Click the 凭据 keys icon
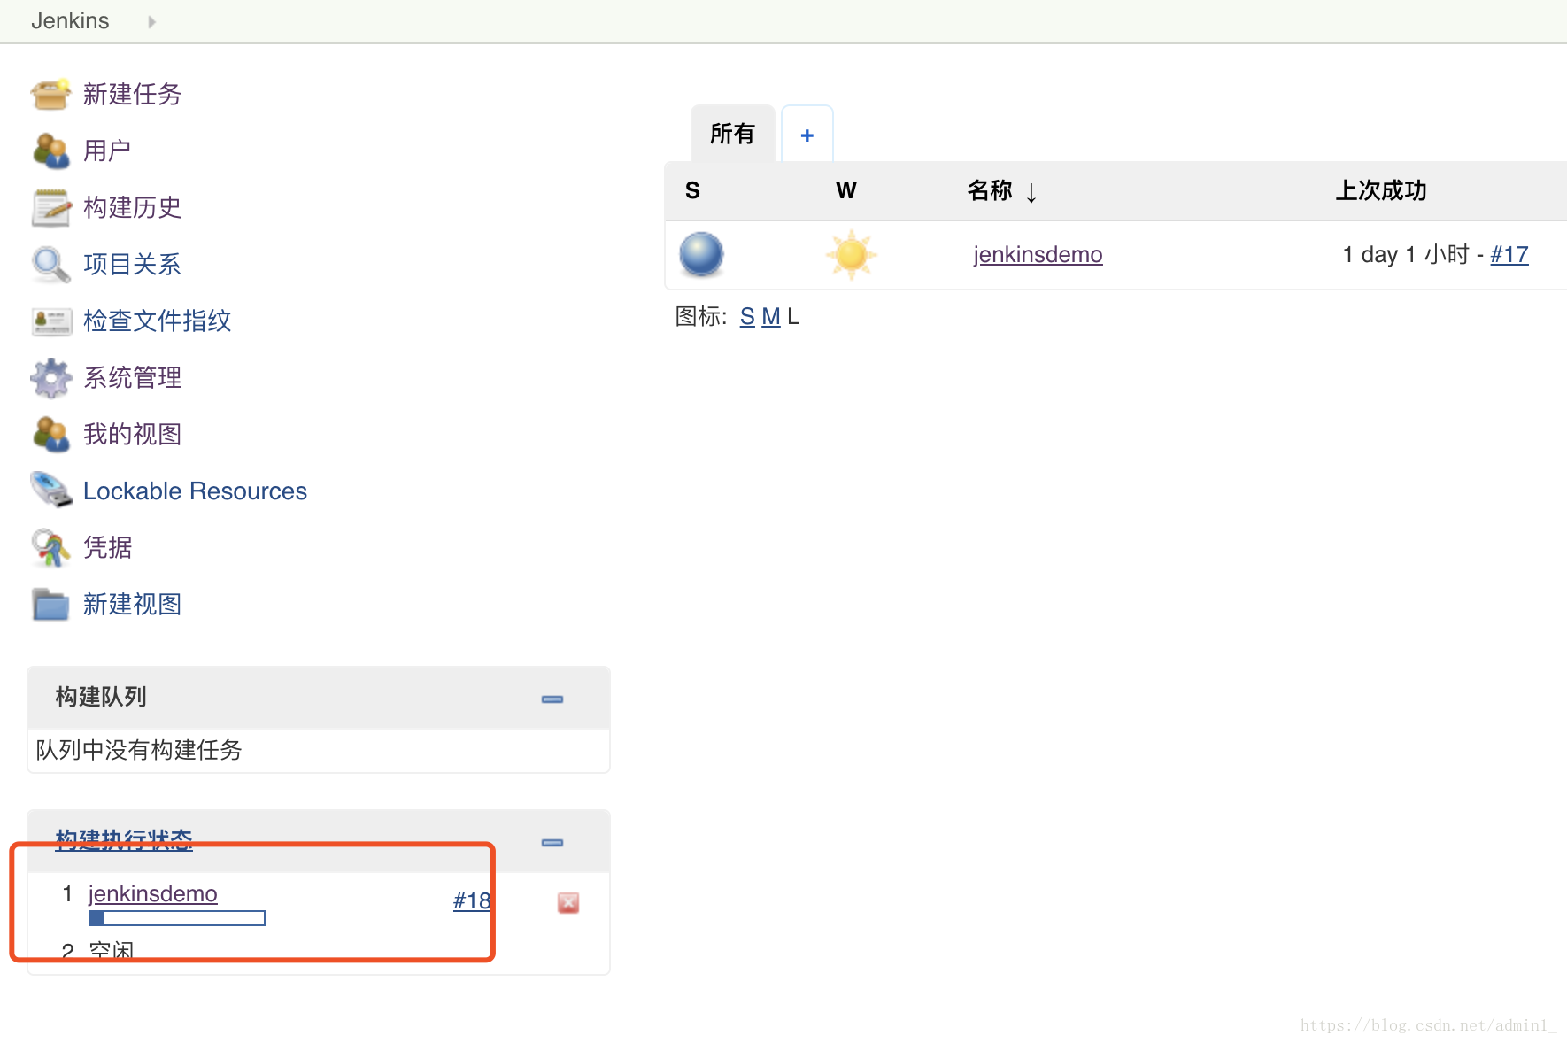The height and width of the screenshot is (1043, 1567). [50, 547]
